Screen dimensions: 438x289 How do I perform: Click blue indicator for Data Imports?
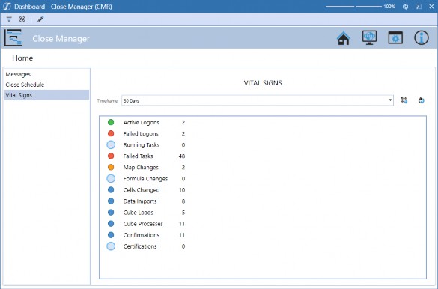coord(111,201)
